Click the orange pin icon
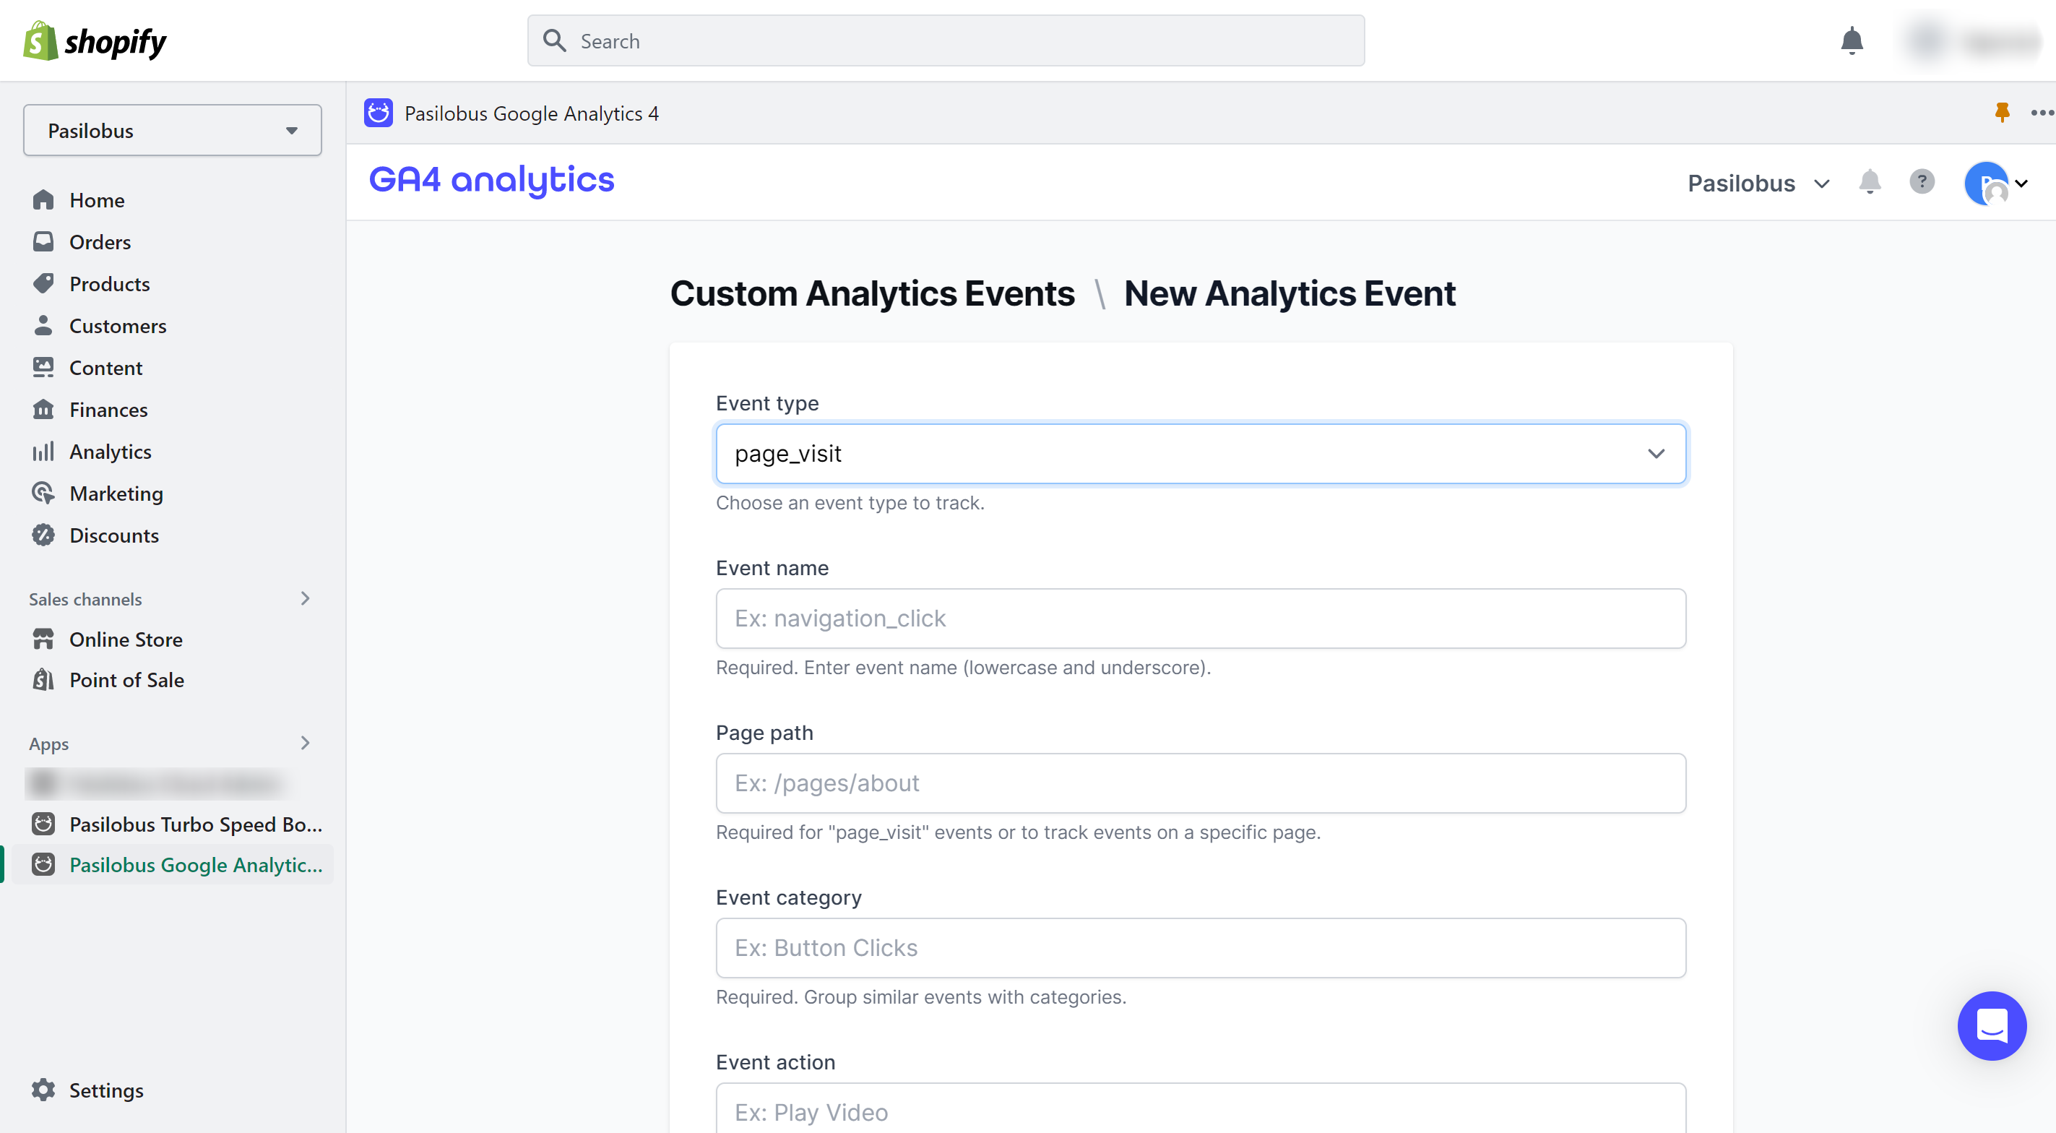Screen dimensions: 2056x1133 click(2001, 113)
